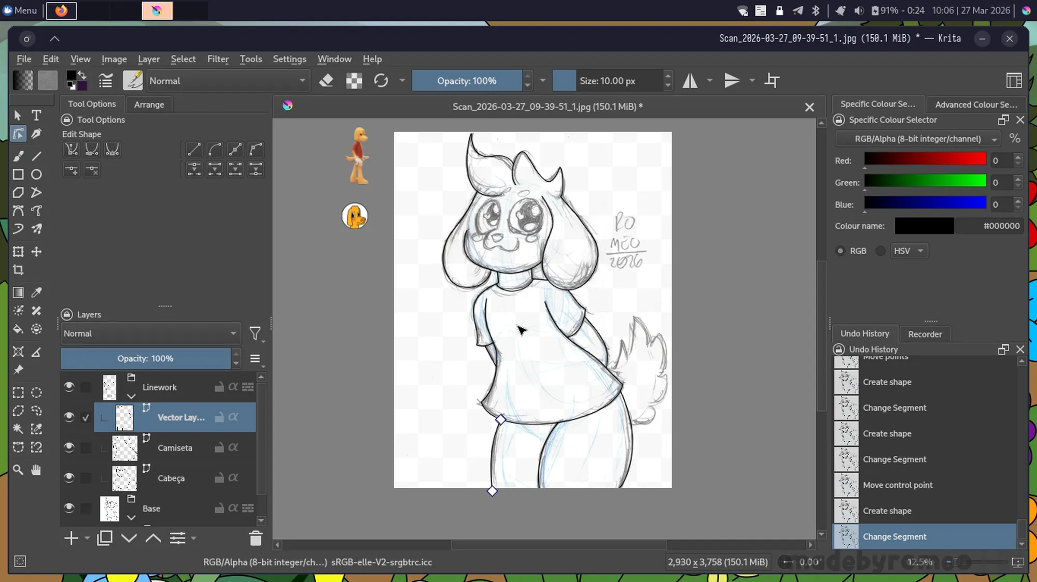
Task: Select the Gradient tool
Action: pyautogui.click(x=18, y=293)
